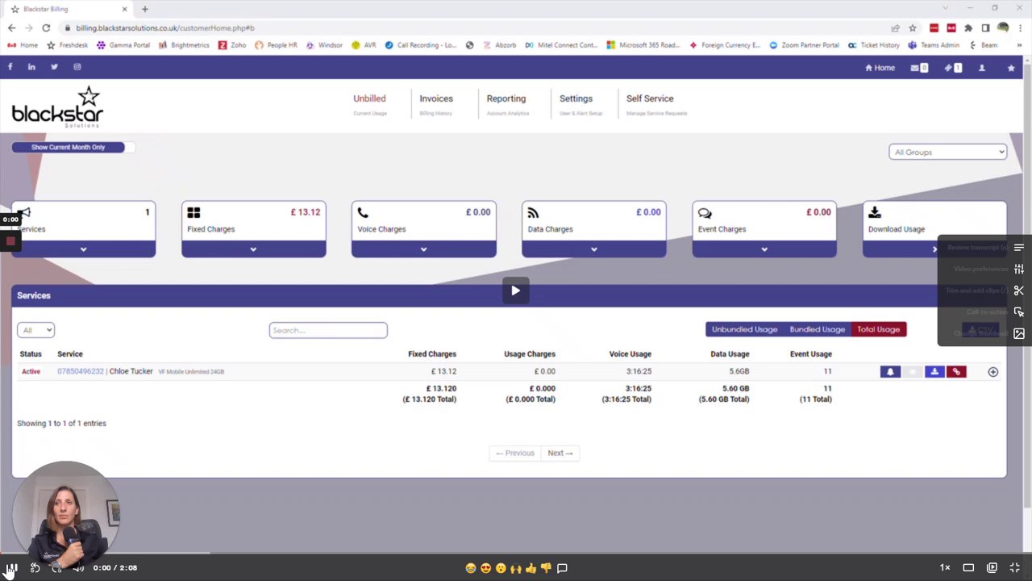Screen dimensions: 1032x581
Task: Click the blue download icon in the service row
Action: pos(934,372)
